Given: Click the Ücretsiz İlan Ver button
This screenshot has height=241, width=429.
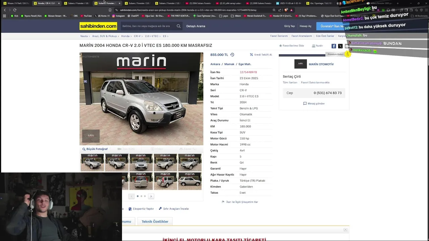Looking at the screenshot, I should 332,26.
